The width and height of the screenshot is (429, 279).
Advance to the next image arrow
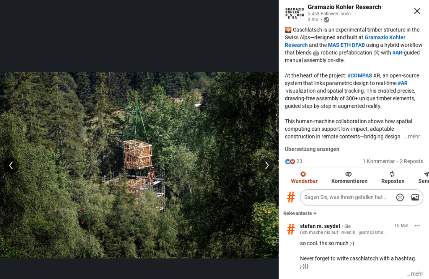point(267,165)
